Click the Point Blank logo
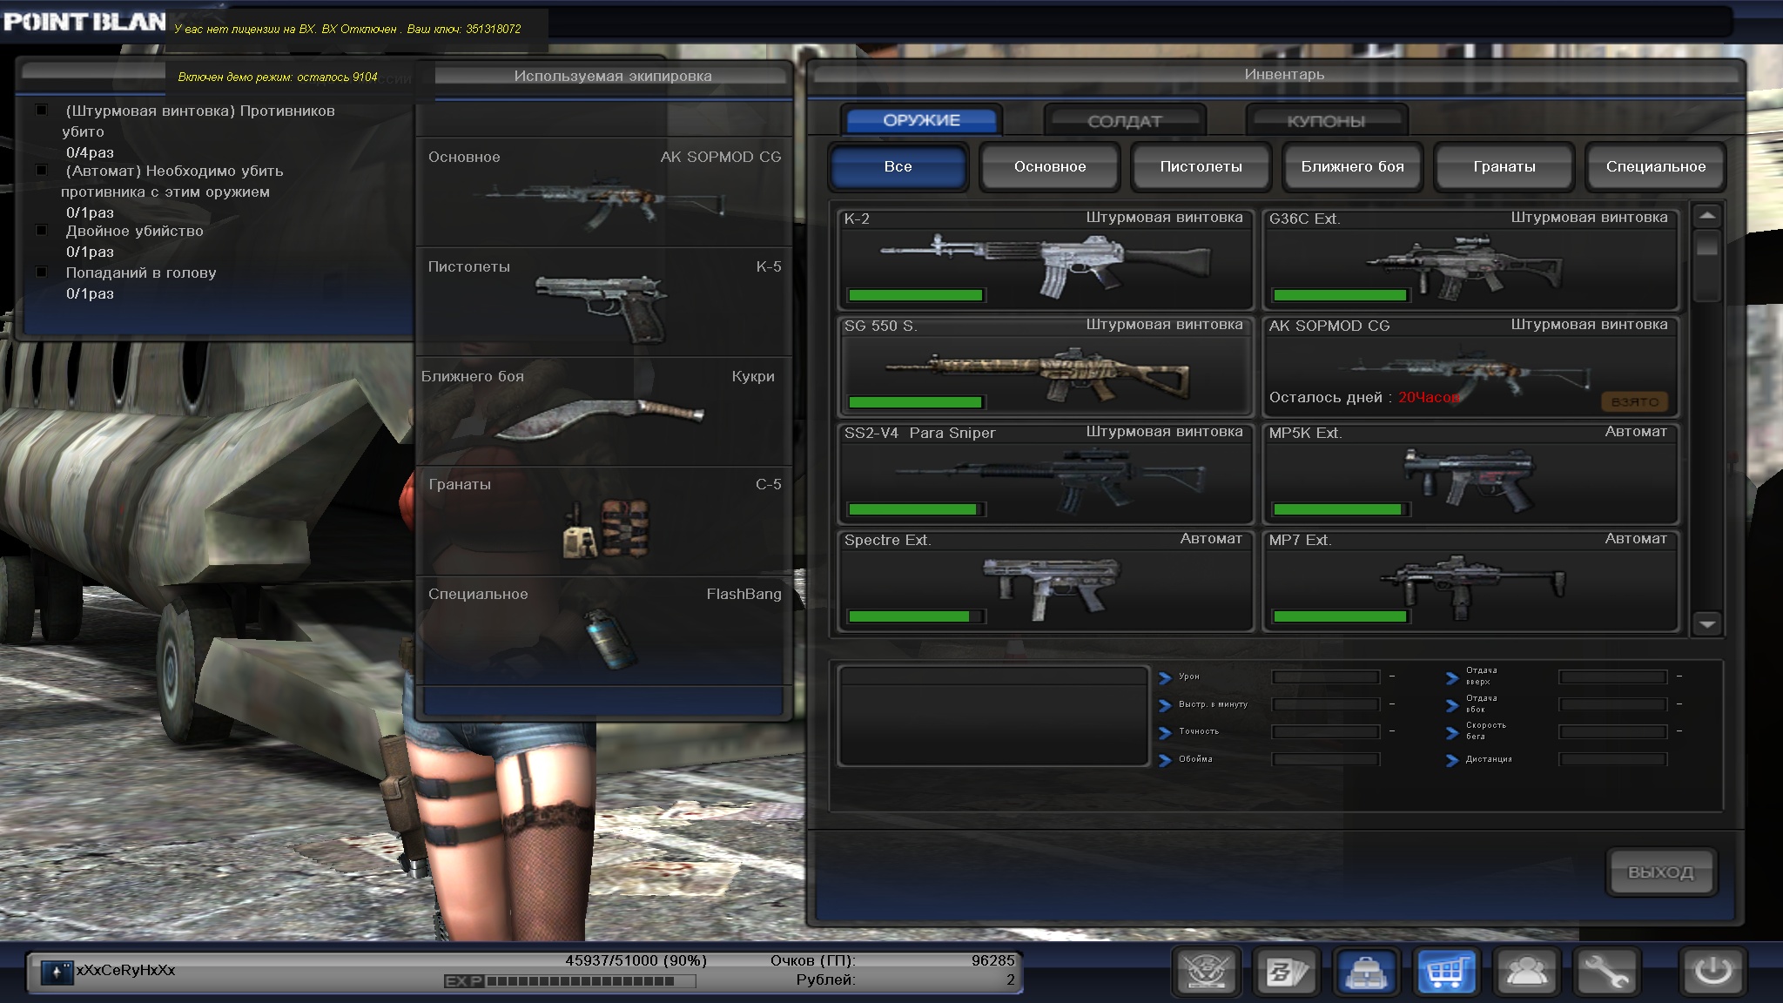The height and width of the screenshot is (1003, 1783). click(84, 22)
